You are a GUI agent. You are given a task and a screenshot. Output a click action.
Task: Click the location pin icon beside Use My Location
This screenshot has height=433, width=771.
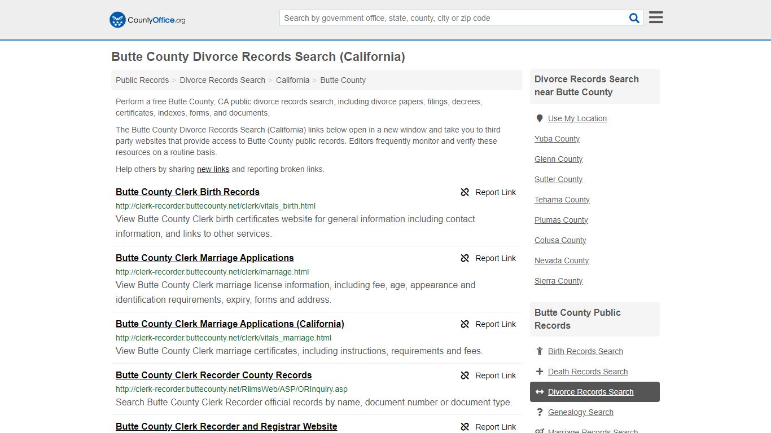click(x=540, y=118)
